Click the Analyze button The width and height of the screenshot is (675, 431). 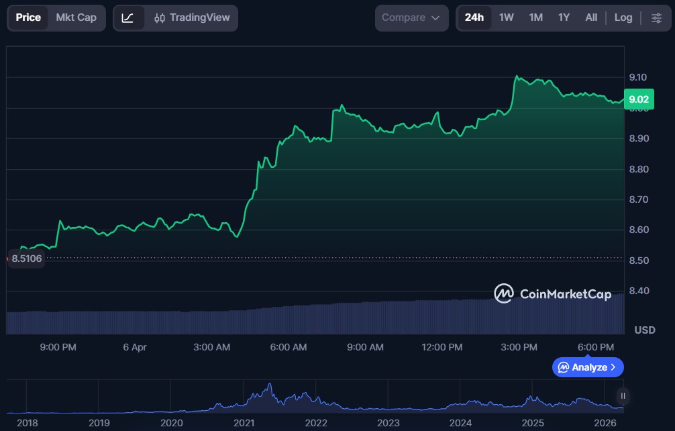tap(588, 367)
